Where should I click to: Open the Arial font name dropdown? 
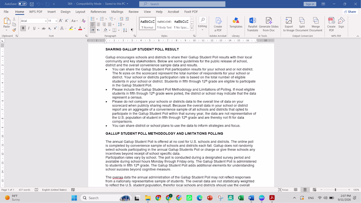46,21
